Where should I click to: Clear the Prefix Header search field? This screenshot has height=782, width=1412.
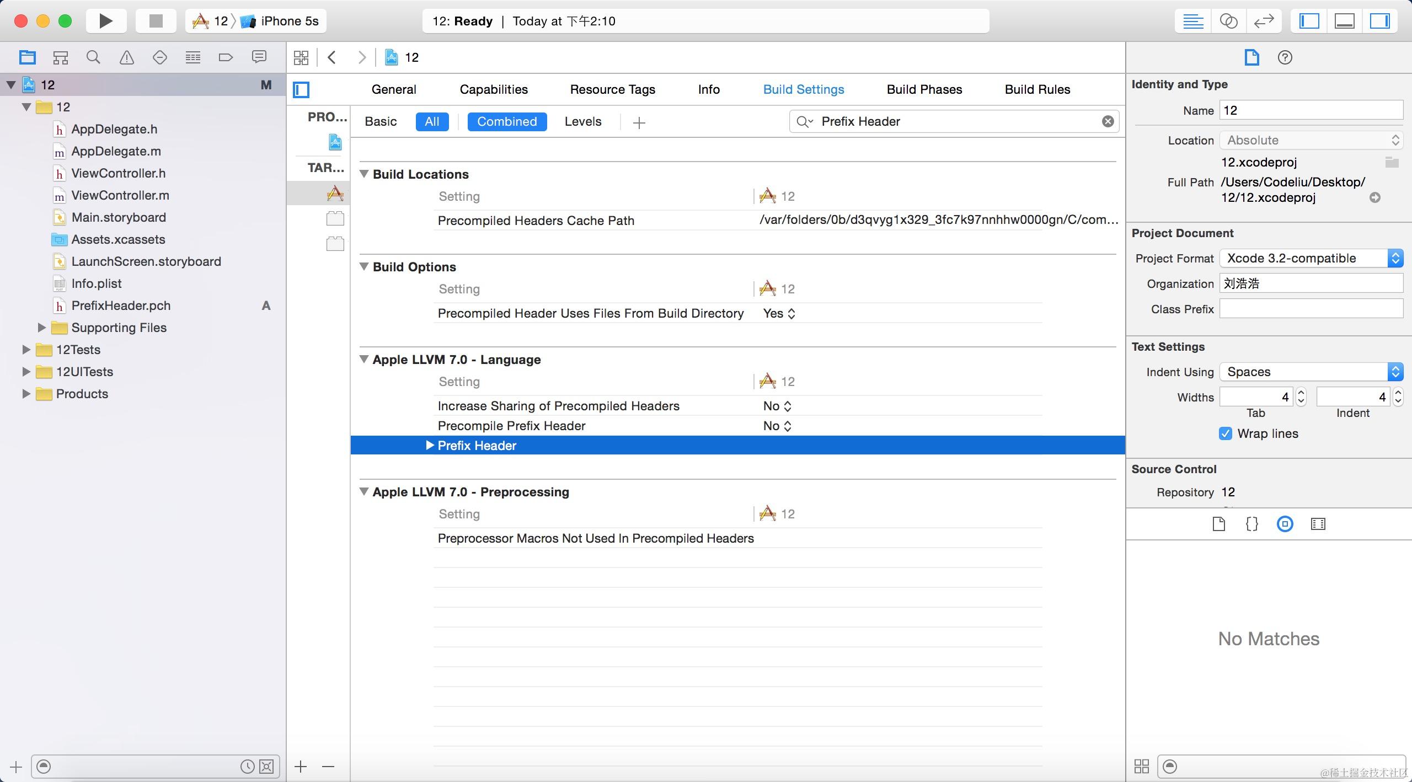1108,121
